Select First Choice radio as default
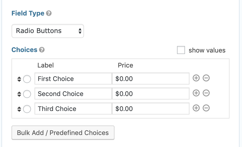242x147 pixels. coord(27,79)
